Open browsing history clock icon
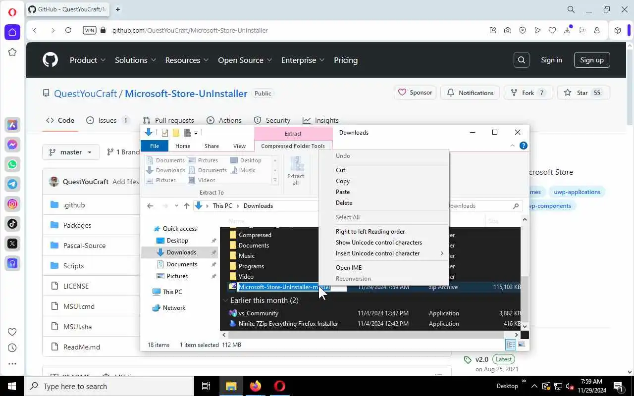 [x=12, y=348]
